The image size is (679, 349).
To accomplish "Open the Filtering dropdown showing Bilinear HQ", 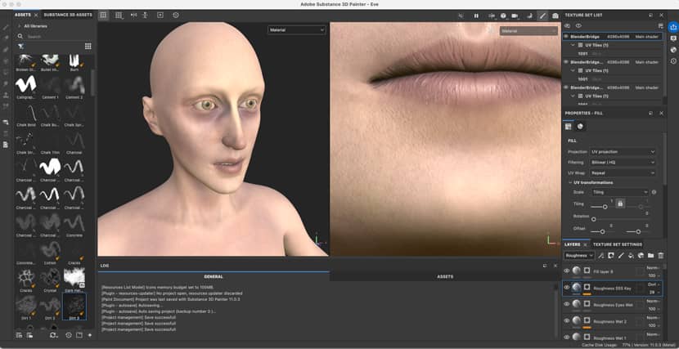I will 623,162.
